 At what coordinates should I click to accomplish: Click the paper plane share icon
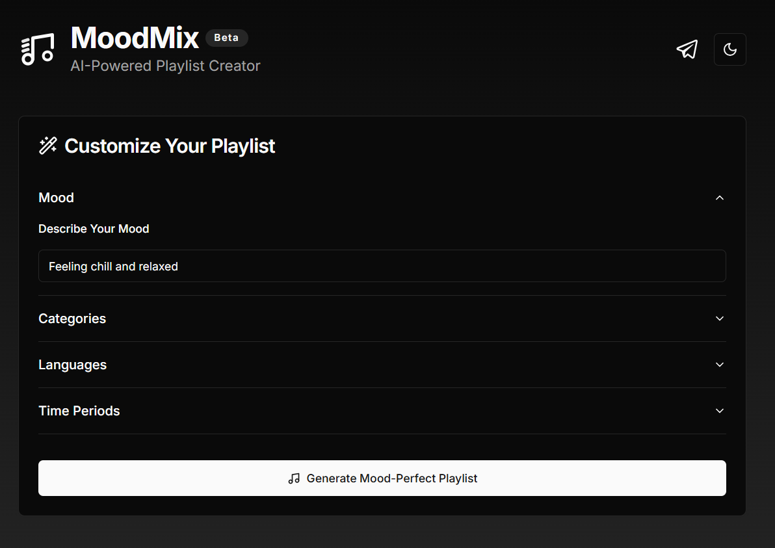(687, 49)
